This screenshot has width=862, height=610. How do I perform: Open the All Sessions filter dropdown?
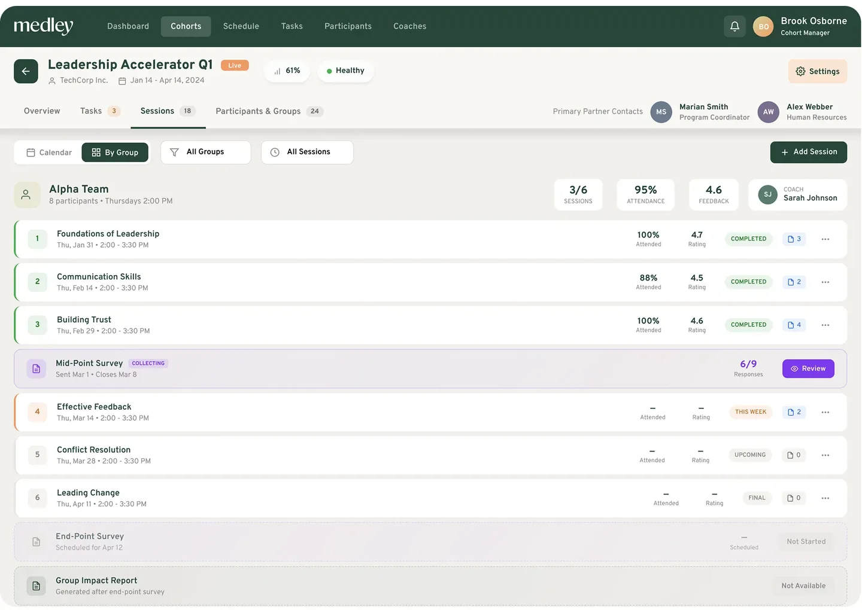[x=307, y=152]
